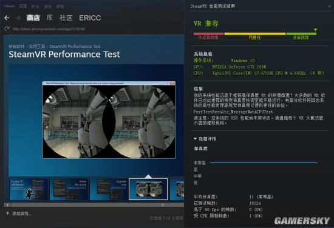The image size is (334, 228).
Task: Open the Steam menu
Action: coord(9,6)
